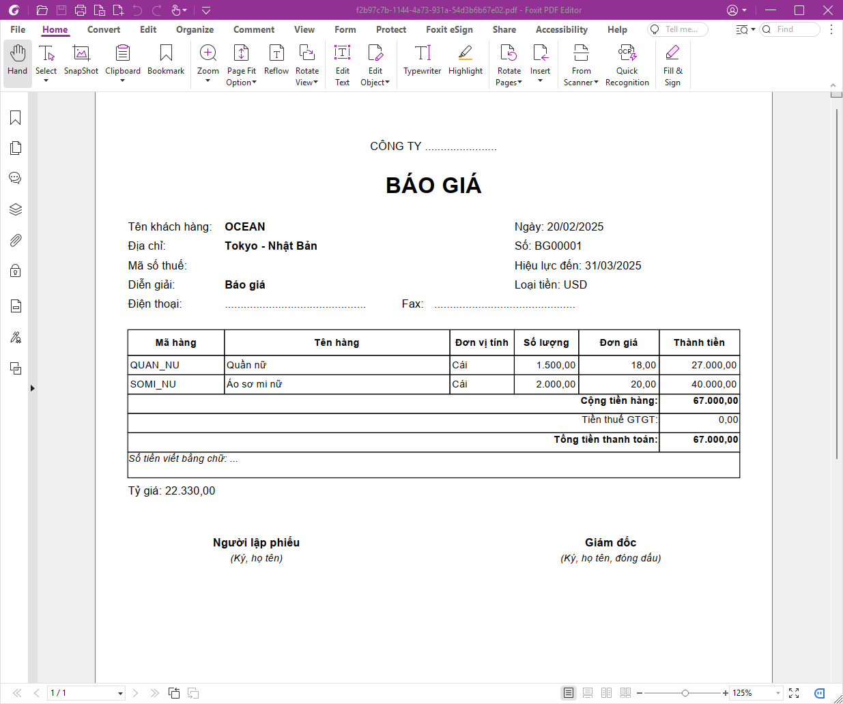Switch to facing pages view mode
The height and width of the screenshot is (704, 843).
[606, 693]
